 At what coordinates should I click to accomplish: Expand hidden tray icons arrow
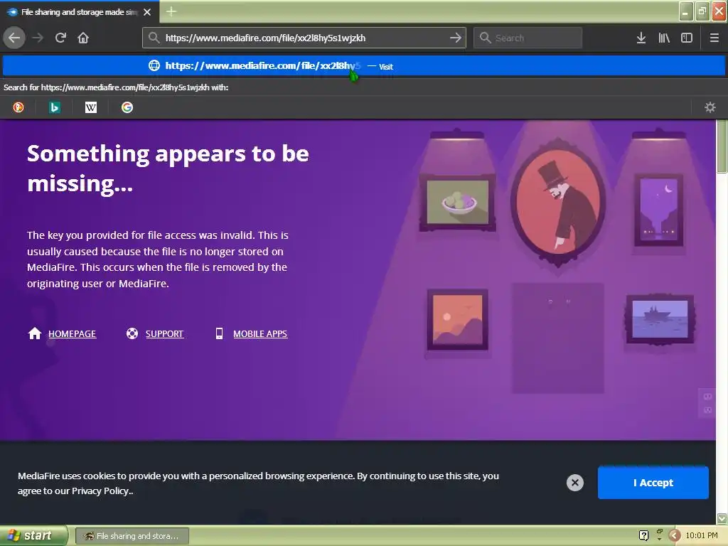pos(675,536)
